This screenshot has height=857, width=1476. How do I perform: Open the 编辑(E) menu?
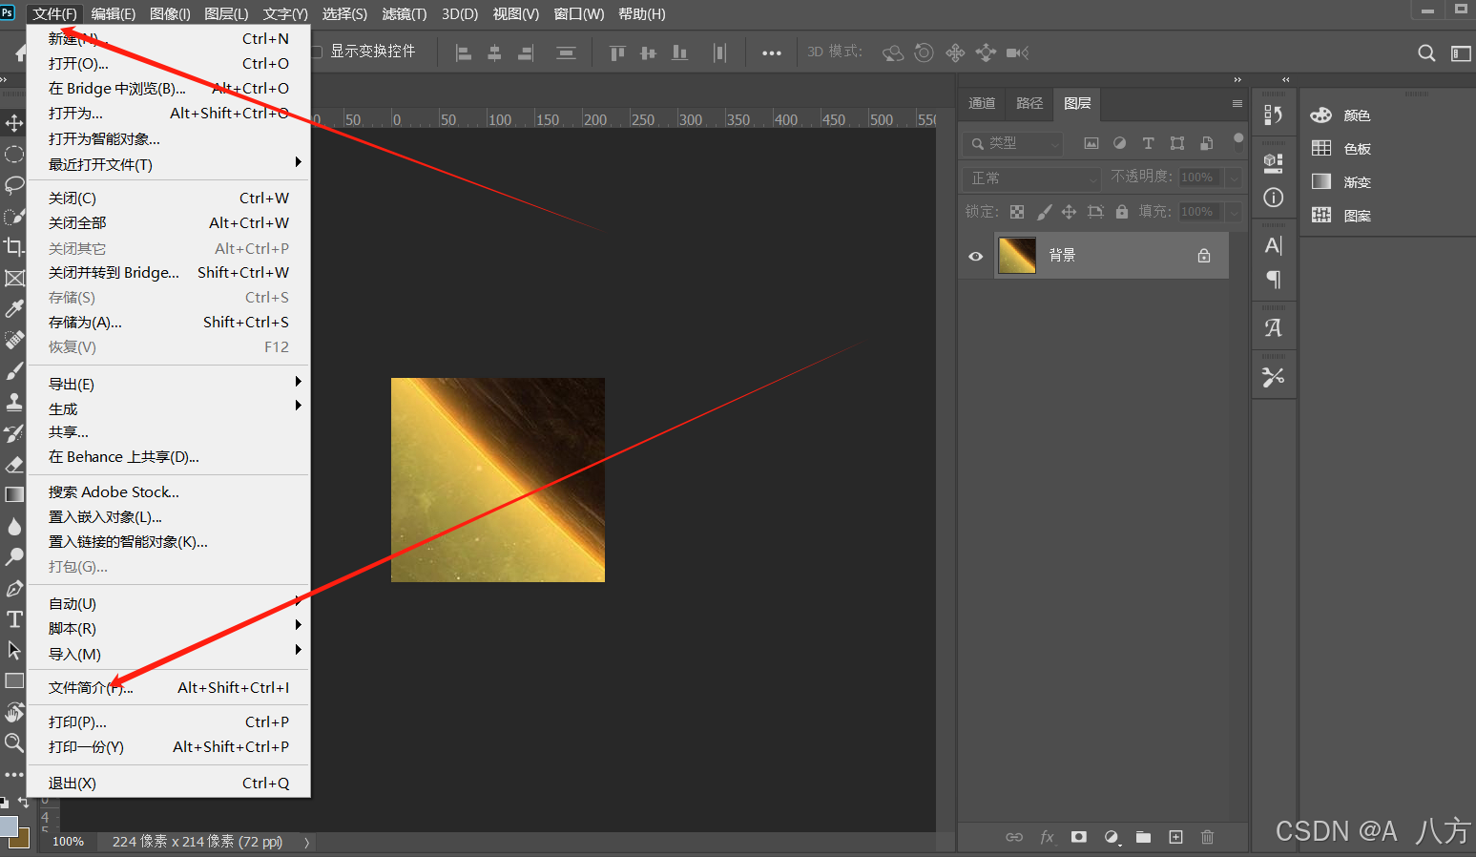click(x=114, y=13)
